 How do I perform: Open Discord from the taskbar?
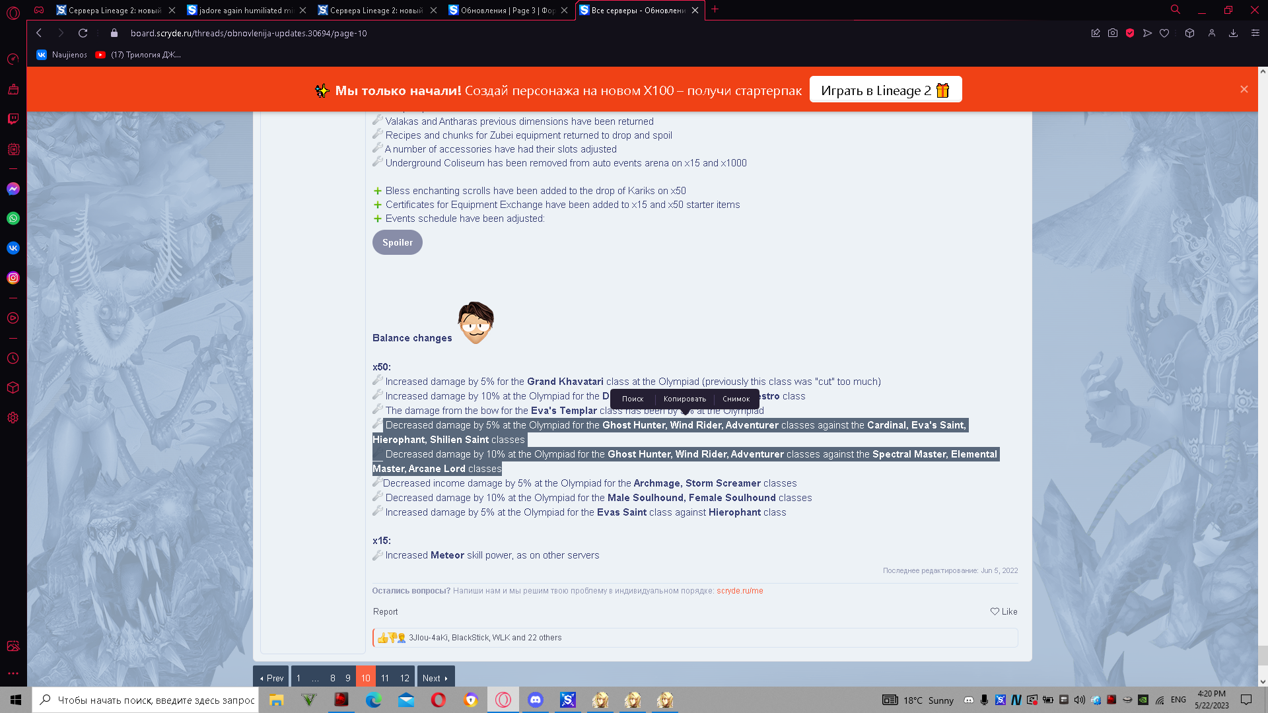point(536,700)
